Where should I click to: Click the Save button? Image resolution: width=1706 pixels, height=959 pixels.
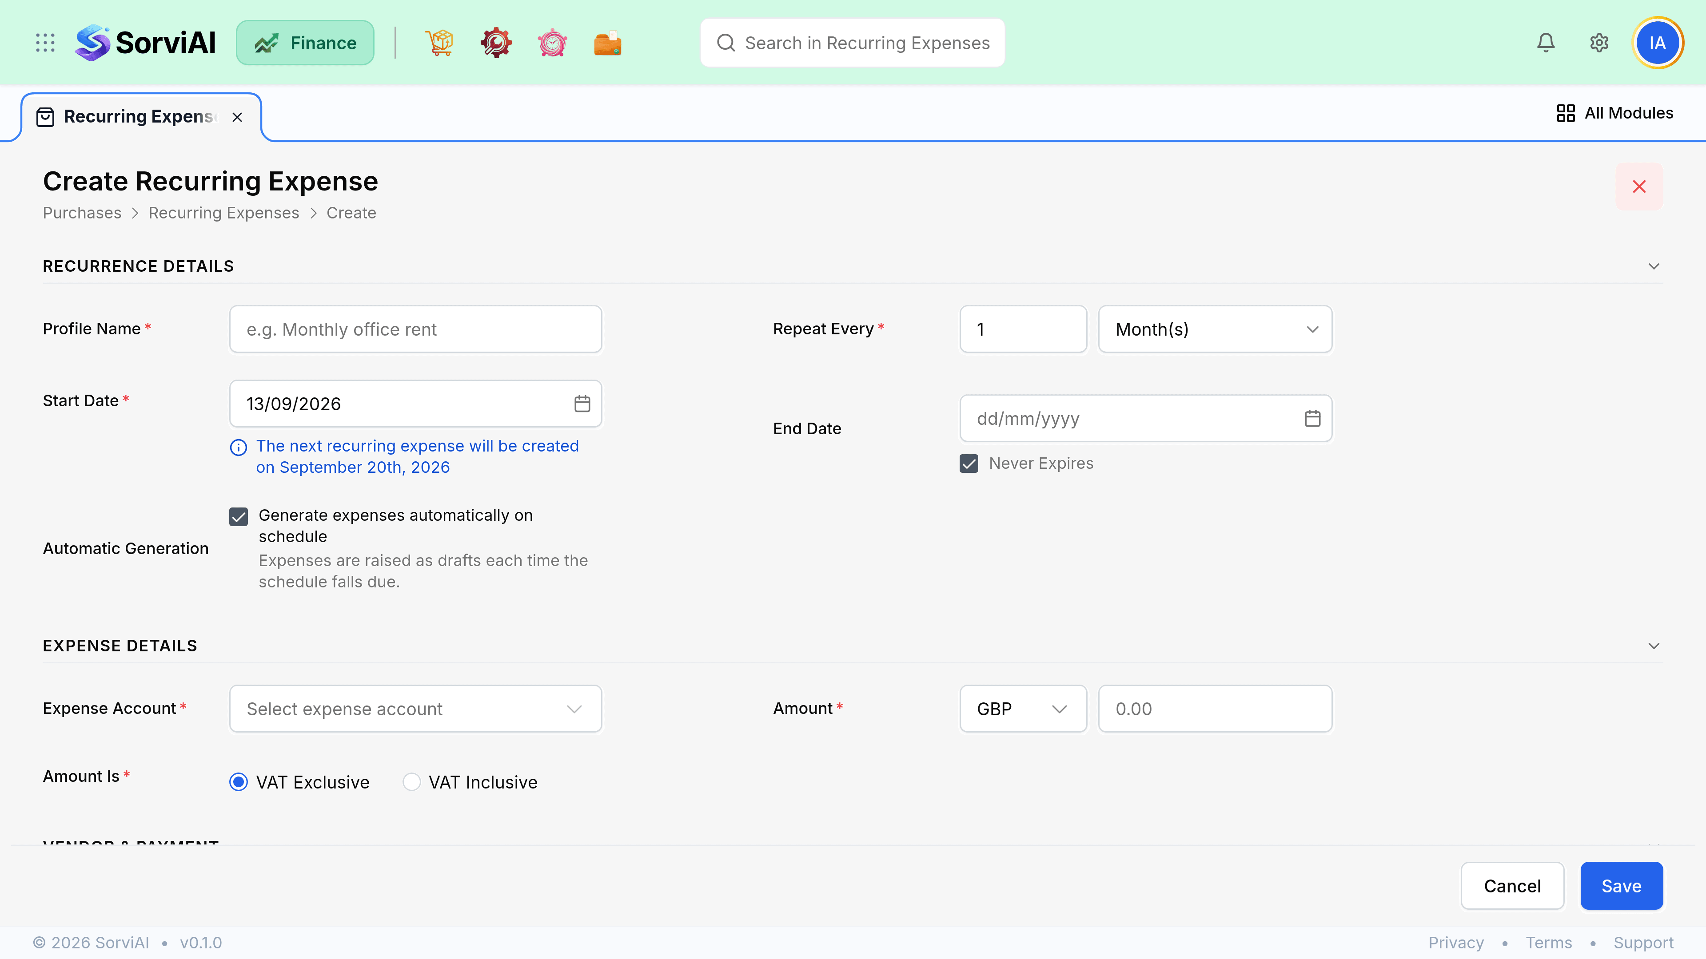(1621, 886)
